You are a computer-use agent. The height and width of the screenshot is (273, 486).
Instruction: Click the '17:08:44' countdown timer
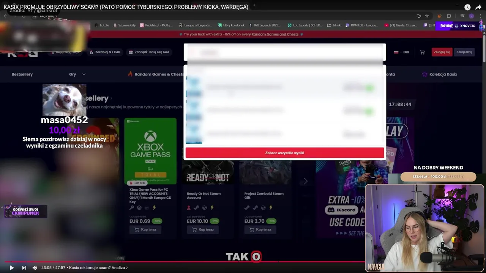(x=400, y=104)
